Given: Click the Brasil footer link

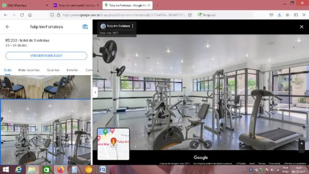Looking at the screenshot, I should point(252,163).
